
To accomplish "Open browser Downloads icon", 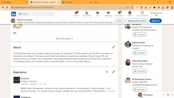I will (x=163, y=7).
